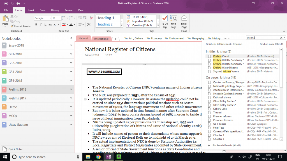Click Email Page

point(184,21)
